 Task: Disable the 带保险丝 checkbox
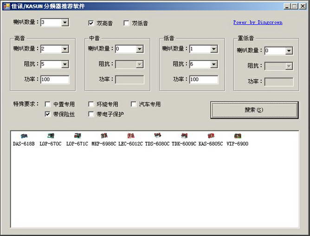[x=48, y=114]
